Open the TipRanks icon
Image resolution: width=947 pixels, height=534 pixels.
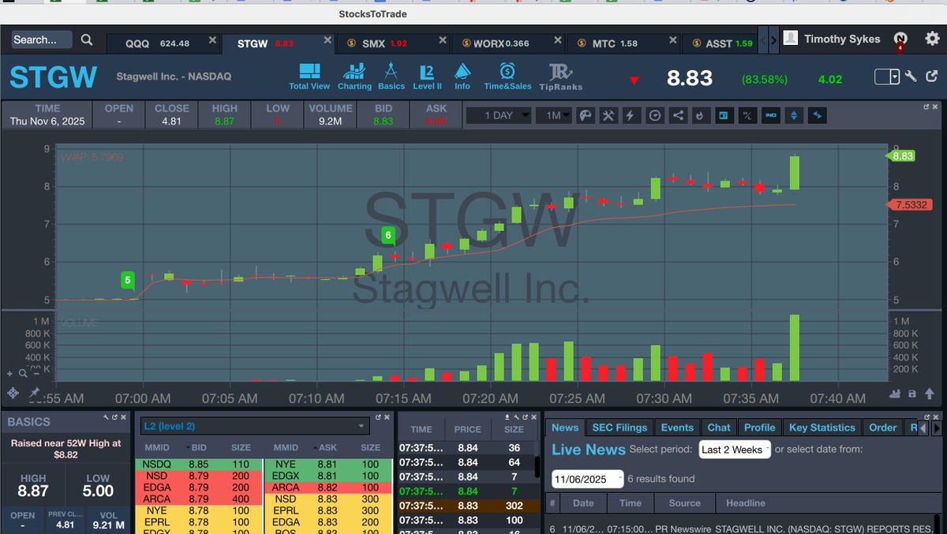pos(561,77)
